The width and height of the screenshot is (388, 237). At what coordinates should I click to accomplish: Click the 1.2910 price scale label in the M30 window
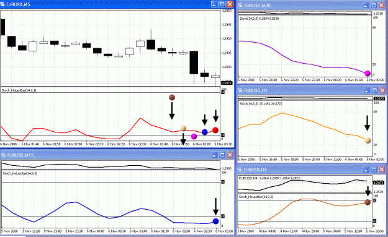pos(378,14)
